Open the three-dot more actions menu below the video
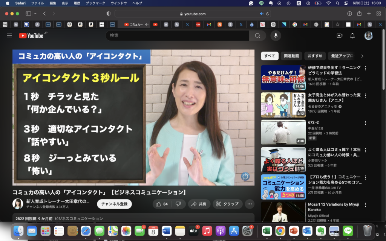 [x=249, y=204]
